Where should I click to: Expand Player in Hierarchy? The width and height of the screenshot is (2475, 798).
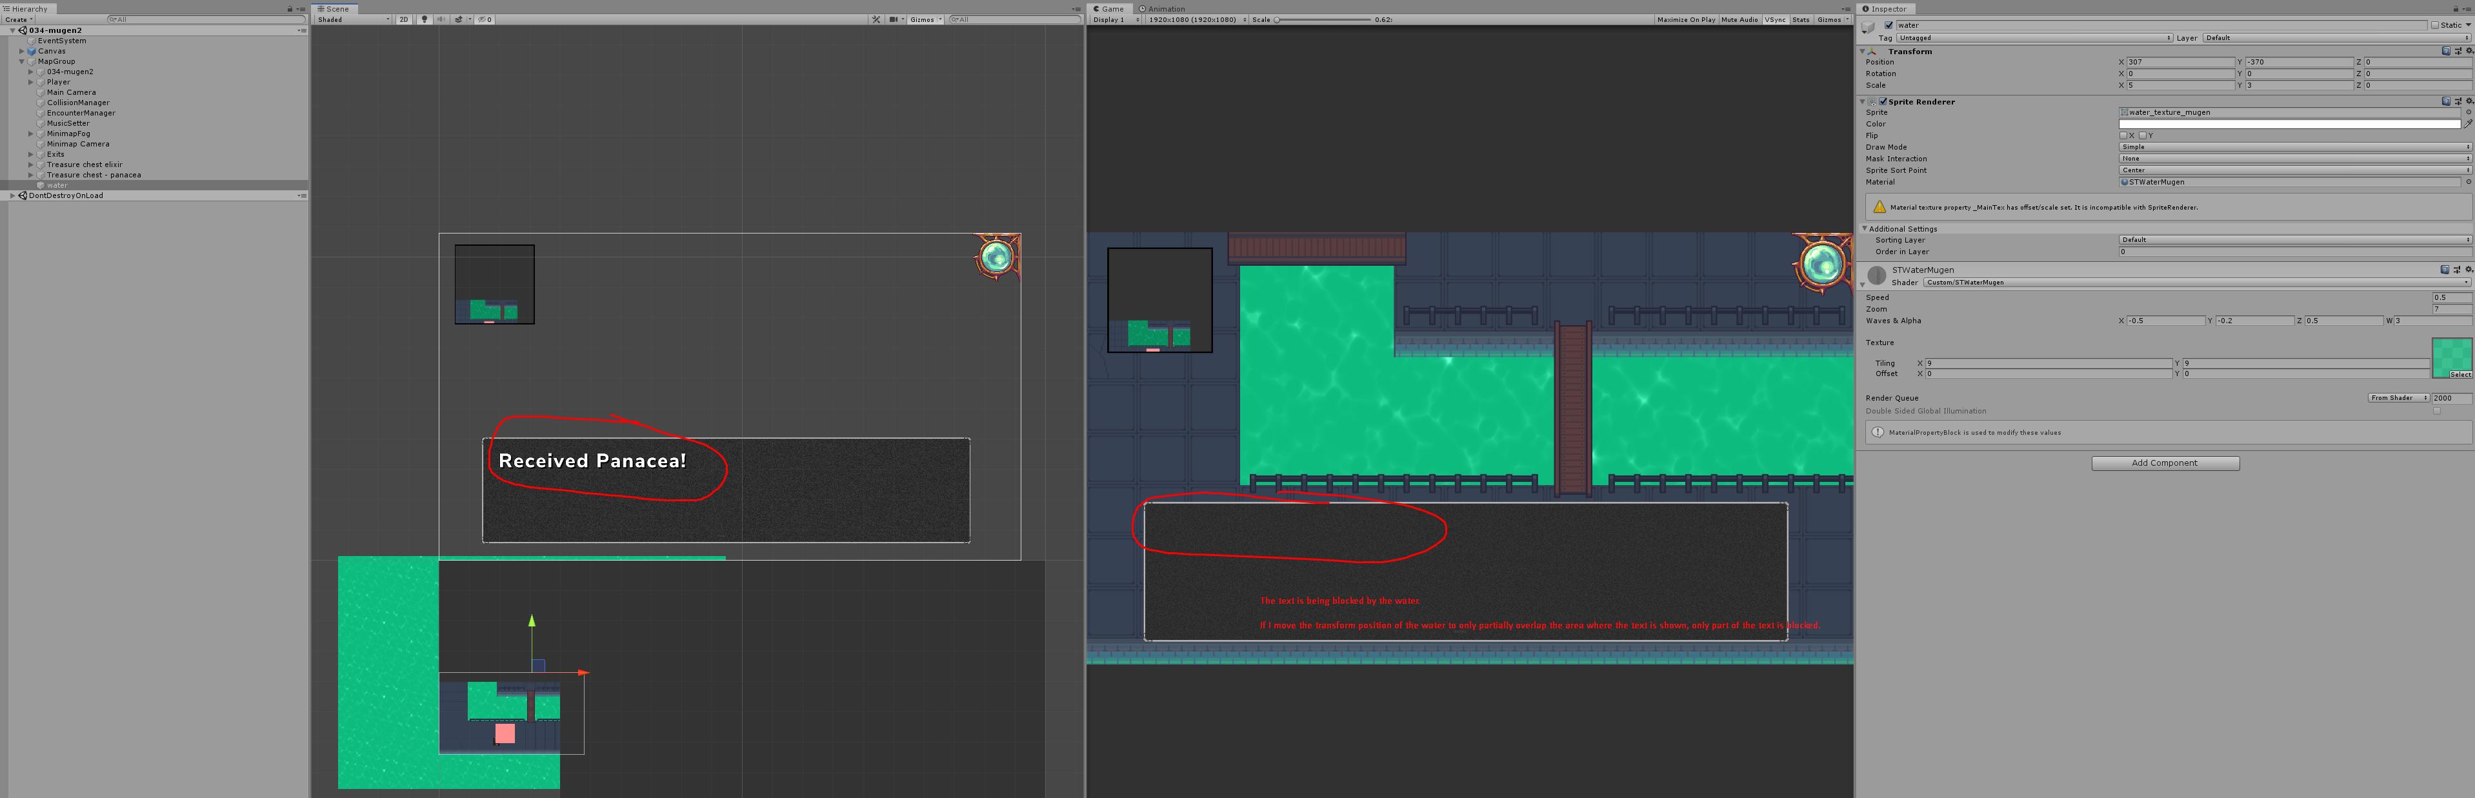[31, 82]
